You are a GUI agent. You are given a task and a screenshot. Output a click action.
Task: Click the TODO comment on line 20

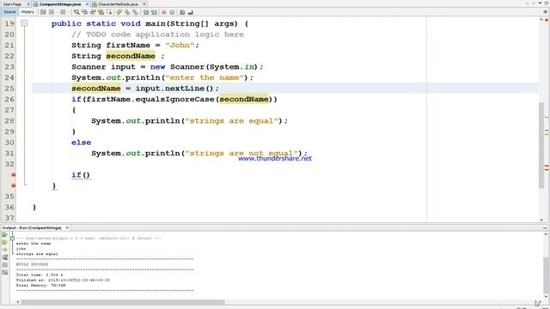coord(157,34)
